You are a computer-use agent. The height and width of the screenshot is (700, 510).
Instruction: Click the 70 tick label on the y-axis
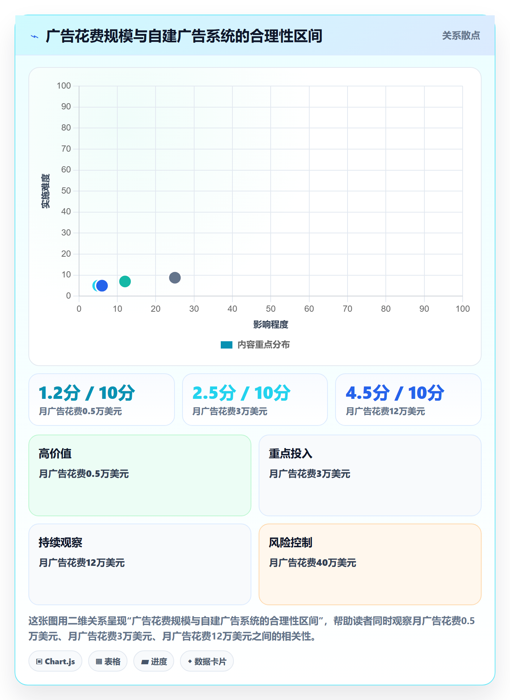(66, 149)
